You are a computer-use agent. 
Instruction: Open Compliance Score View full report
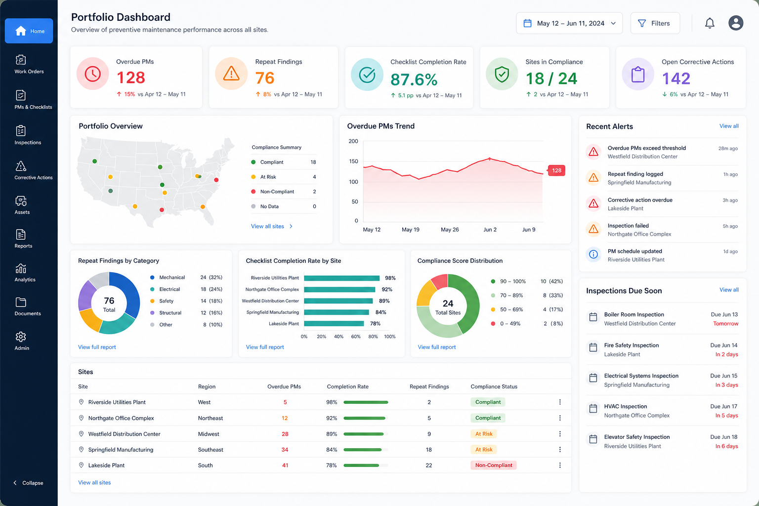[x=437, y=347]
